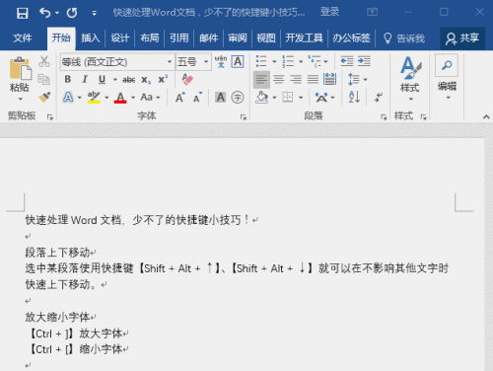Image resolution: width=493 pixels, height=371 pixels.
Task: Click the Sort A-Z icon
Action: [x=354, y=97]
